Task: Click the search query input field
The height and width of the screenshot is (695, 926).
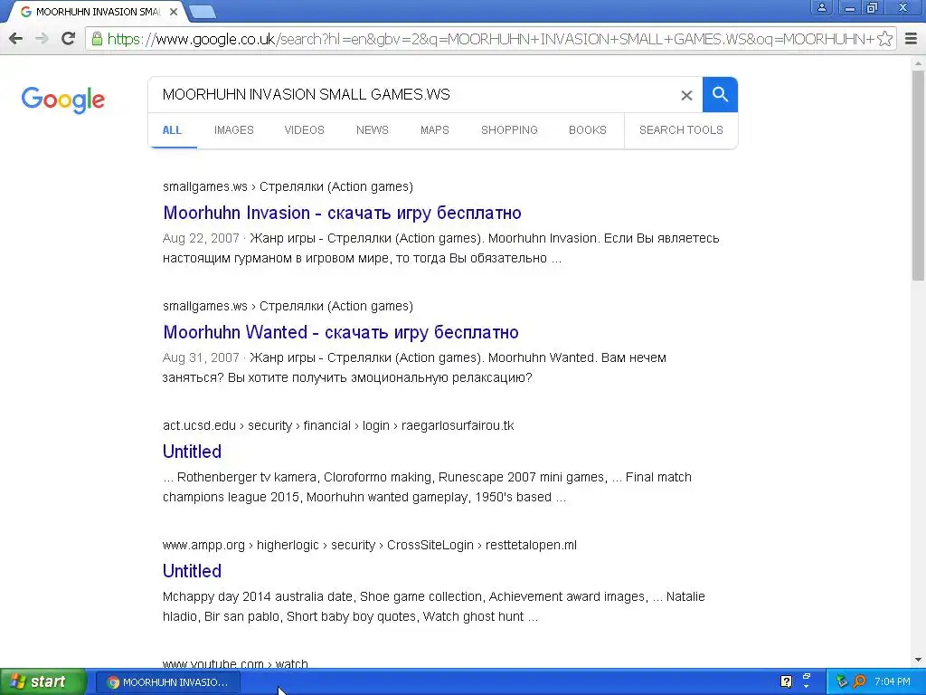Action: pyautogui.click(x=413, y=94)
